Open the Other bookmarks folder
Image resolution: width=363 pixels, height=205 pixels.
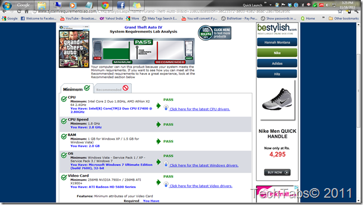(344, 18)
